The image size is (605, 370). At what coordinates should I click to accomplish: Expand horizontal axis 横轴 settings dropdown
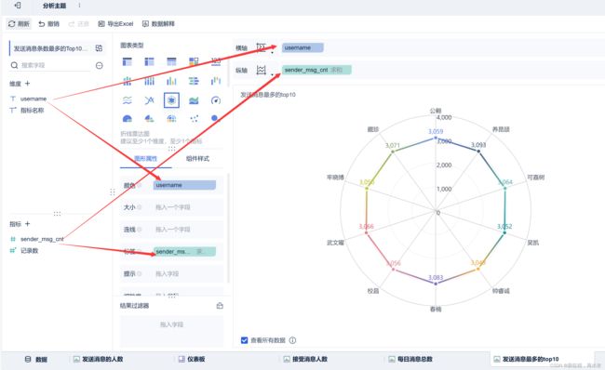click(264, 47)
